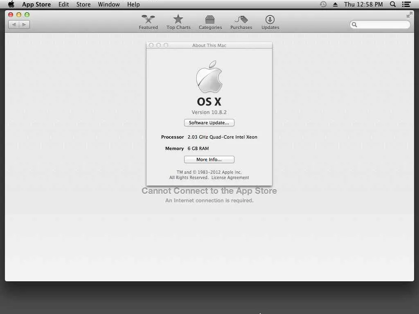The image size is (419, 314).
Task: Open Notification Center list icon
Action: click(x=406, y=4)
